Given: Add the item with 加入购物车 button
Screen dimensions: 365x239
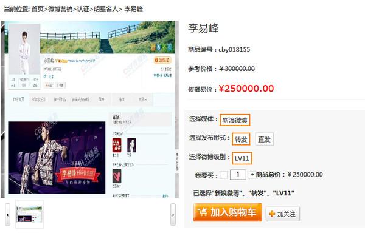Looking at the screenshot, I should tap(228, 212).
